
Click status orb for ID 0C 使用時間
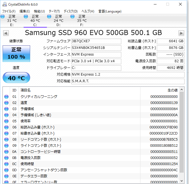pos(6,164)
